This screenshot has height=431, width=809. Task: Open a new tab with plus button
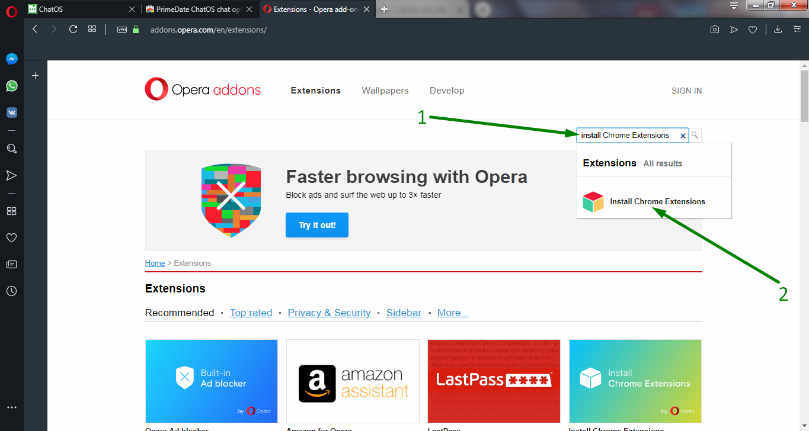tap(385, 9)
